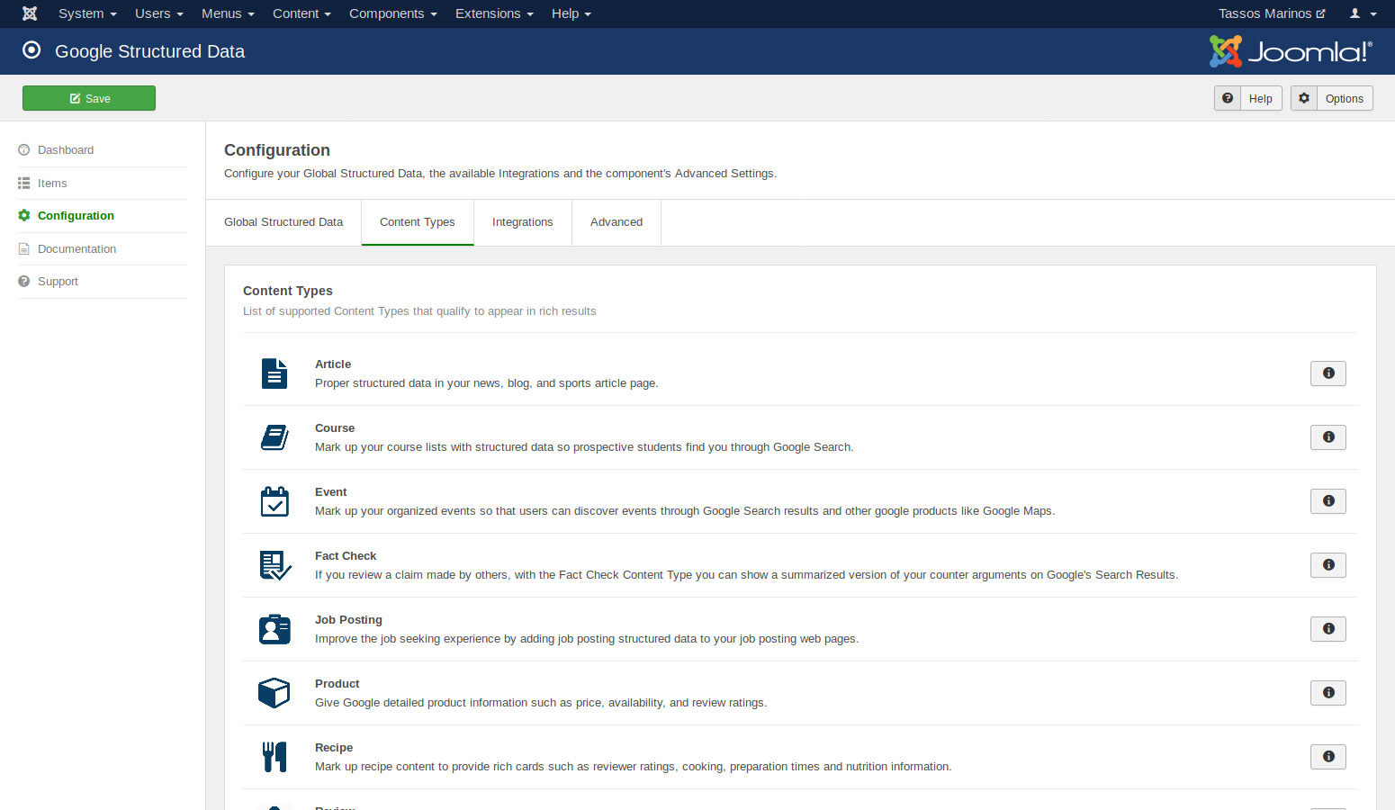The height and width of the screenshot is (810, 1395).
Task: Click the Recipe fork and knife icon
Action: [x=274, y=757]
